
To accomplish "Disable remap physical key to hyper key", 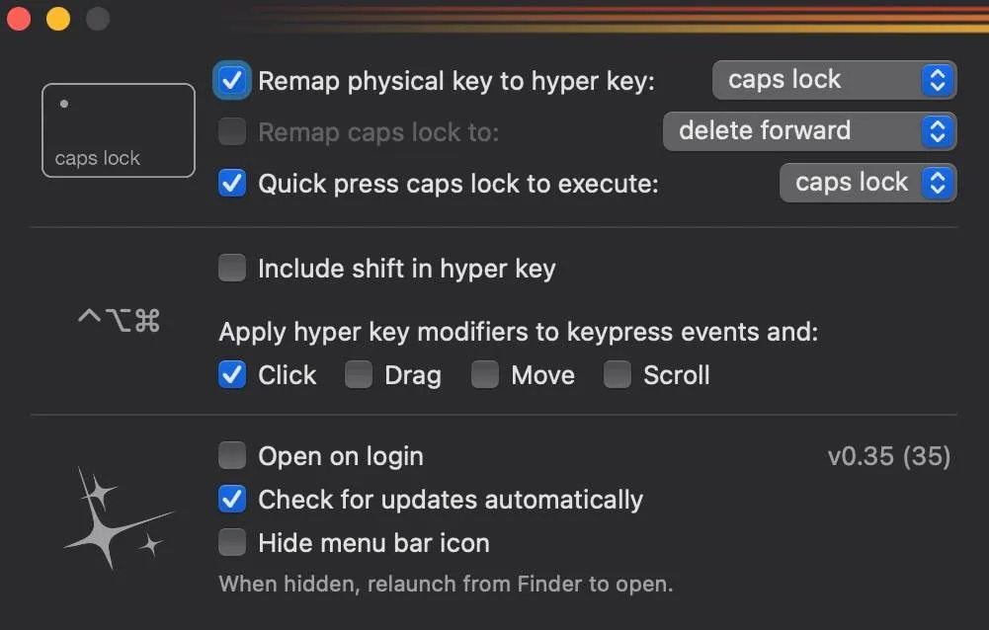I will [231, 81].
